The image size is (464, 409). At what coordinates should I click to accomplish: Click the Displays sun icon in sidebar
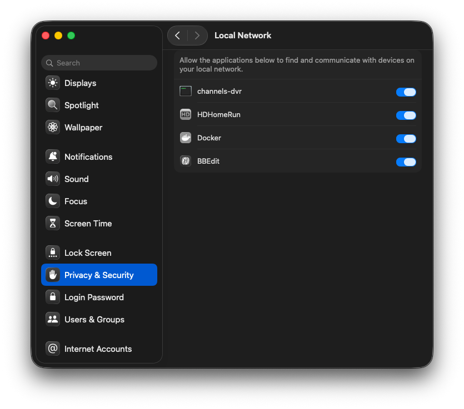53,83
